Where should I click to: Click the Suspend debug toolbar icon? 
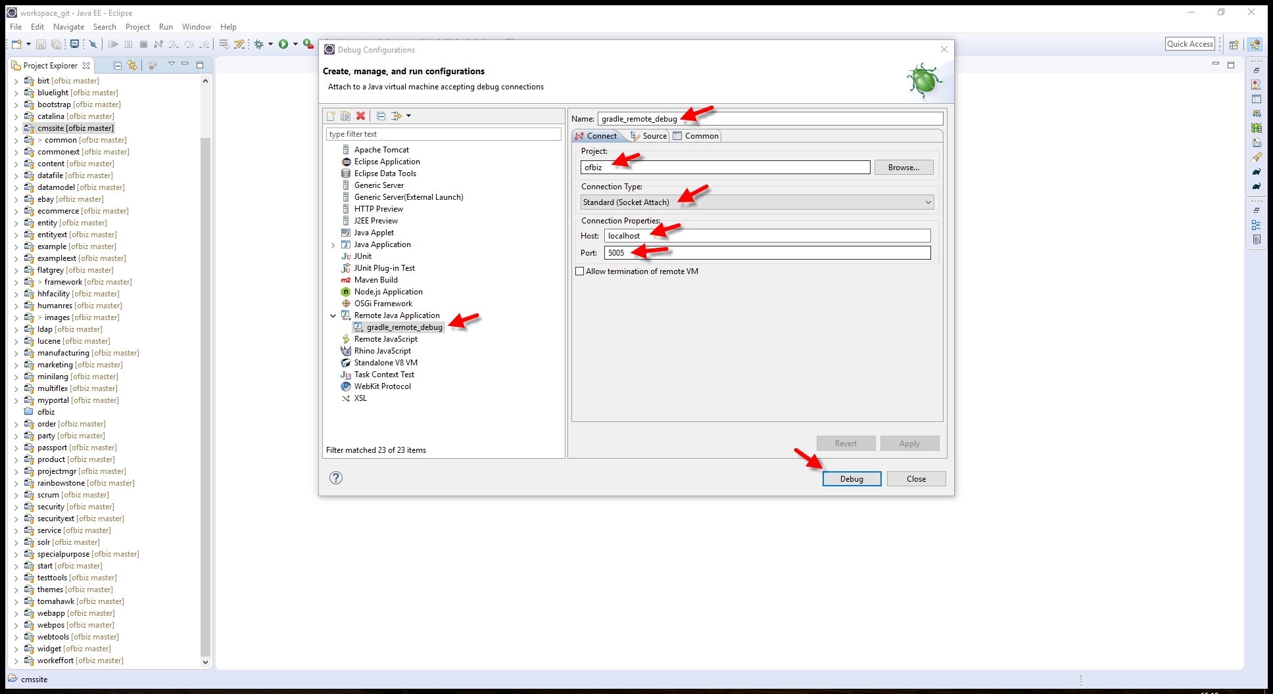(x=128, y=44)
